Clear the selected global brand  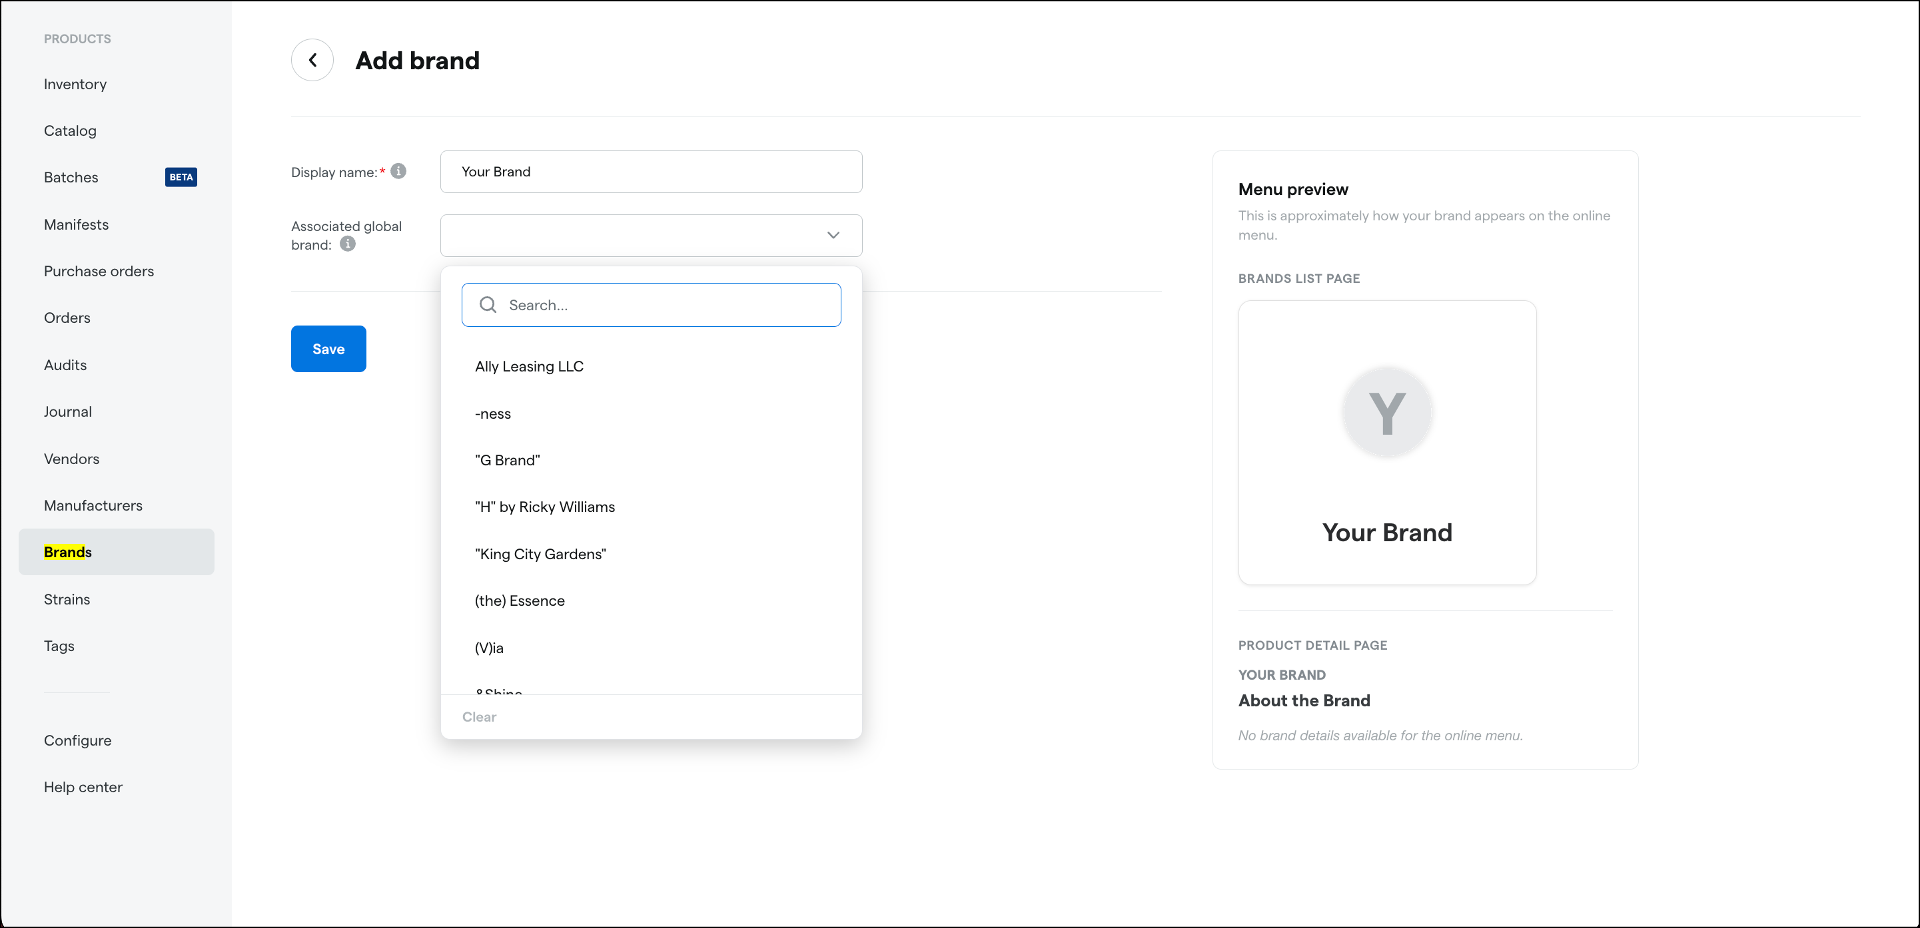tap(479, 716)
